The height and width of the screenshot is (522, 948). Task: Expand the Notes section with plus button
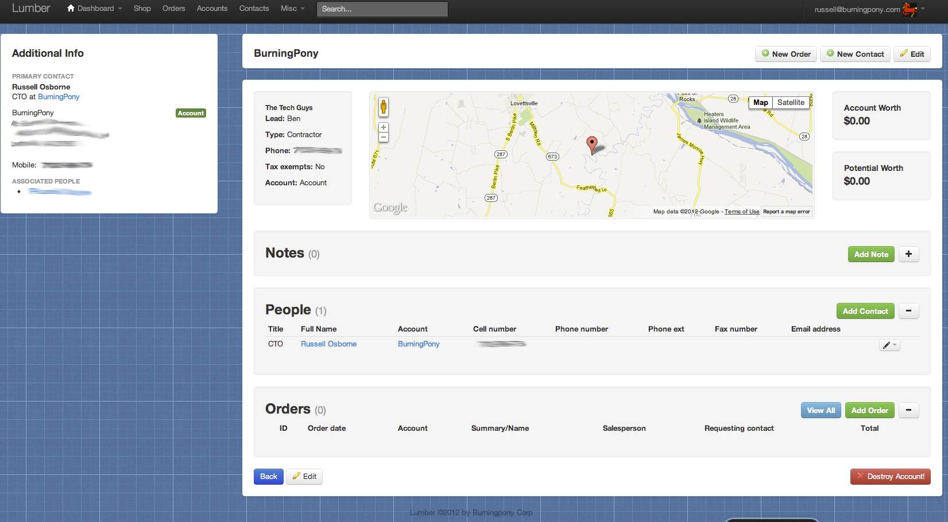click(x=908, y=254)
